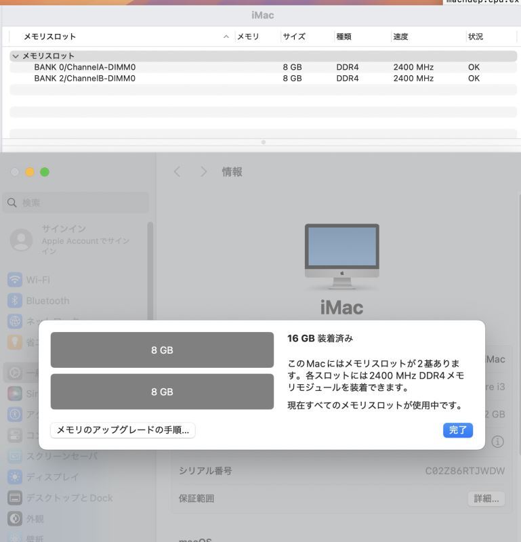The width and height of the screenshot is (521, 542).
Task: Click the yellow minimize button in System Settings
Action: pos(30,172)
